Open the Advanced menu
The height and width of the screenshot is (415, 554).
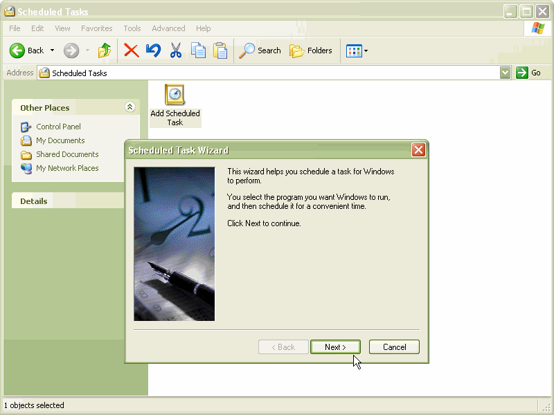pyautogui.click(x=168, y=28)
